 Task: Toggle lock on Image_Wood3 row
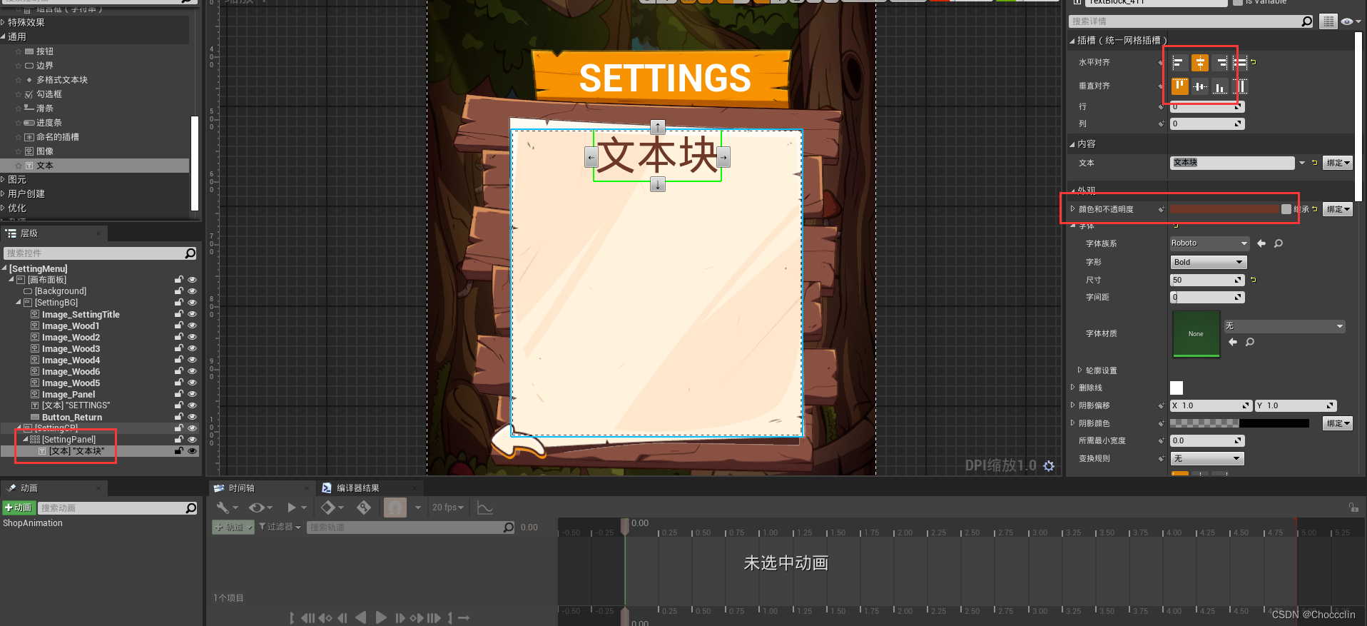click(x=179, y=348)
